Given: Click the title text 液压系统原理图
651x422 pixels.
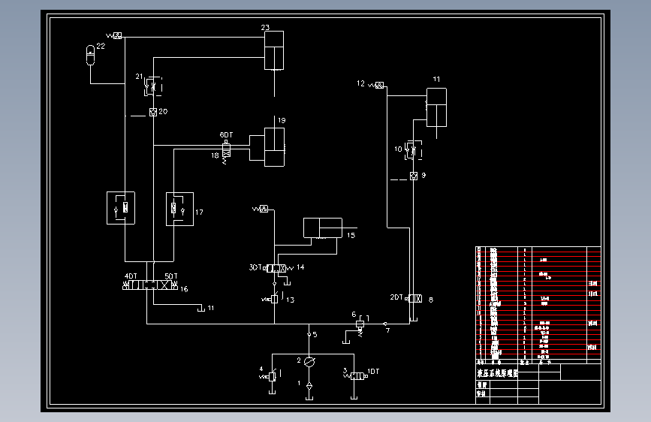Looking at the screenshot, I should [x=497, y=373].
